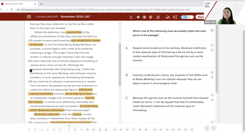Adjust line spacing in toolbar
Screen dimensions: 245x133
tap(175, 17)
